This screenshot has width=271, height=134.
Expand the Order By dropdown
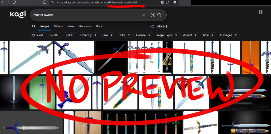click(x=88, y=35)
